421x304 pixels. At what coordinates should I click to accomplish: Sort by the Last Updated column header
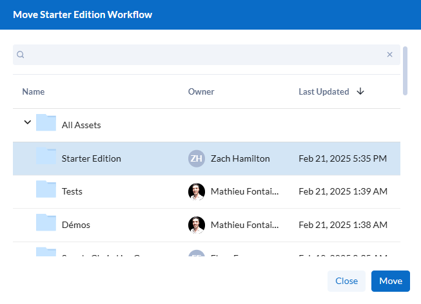point(324,91)
